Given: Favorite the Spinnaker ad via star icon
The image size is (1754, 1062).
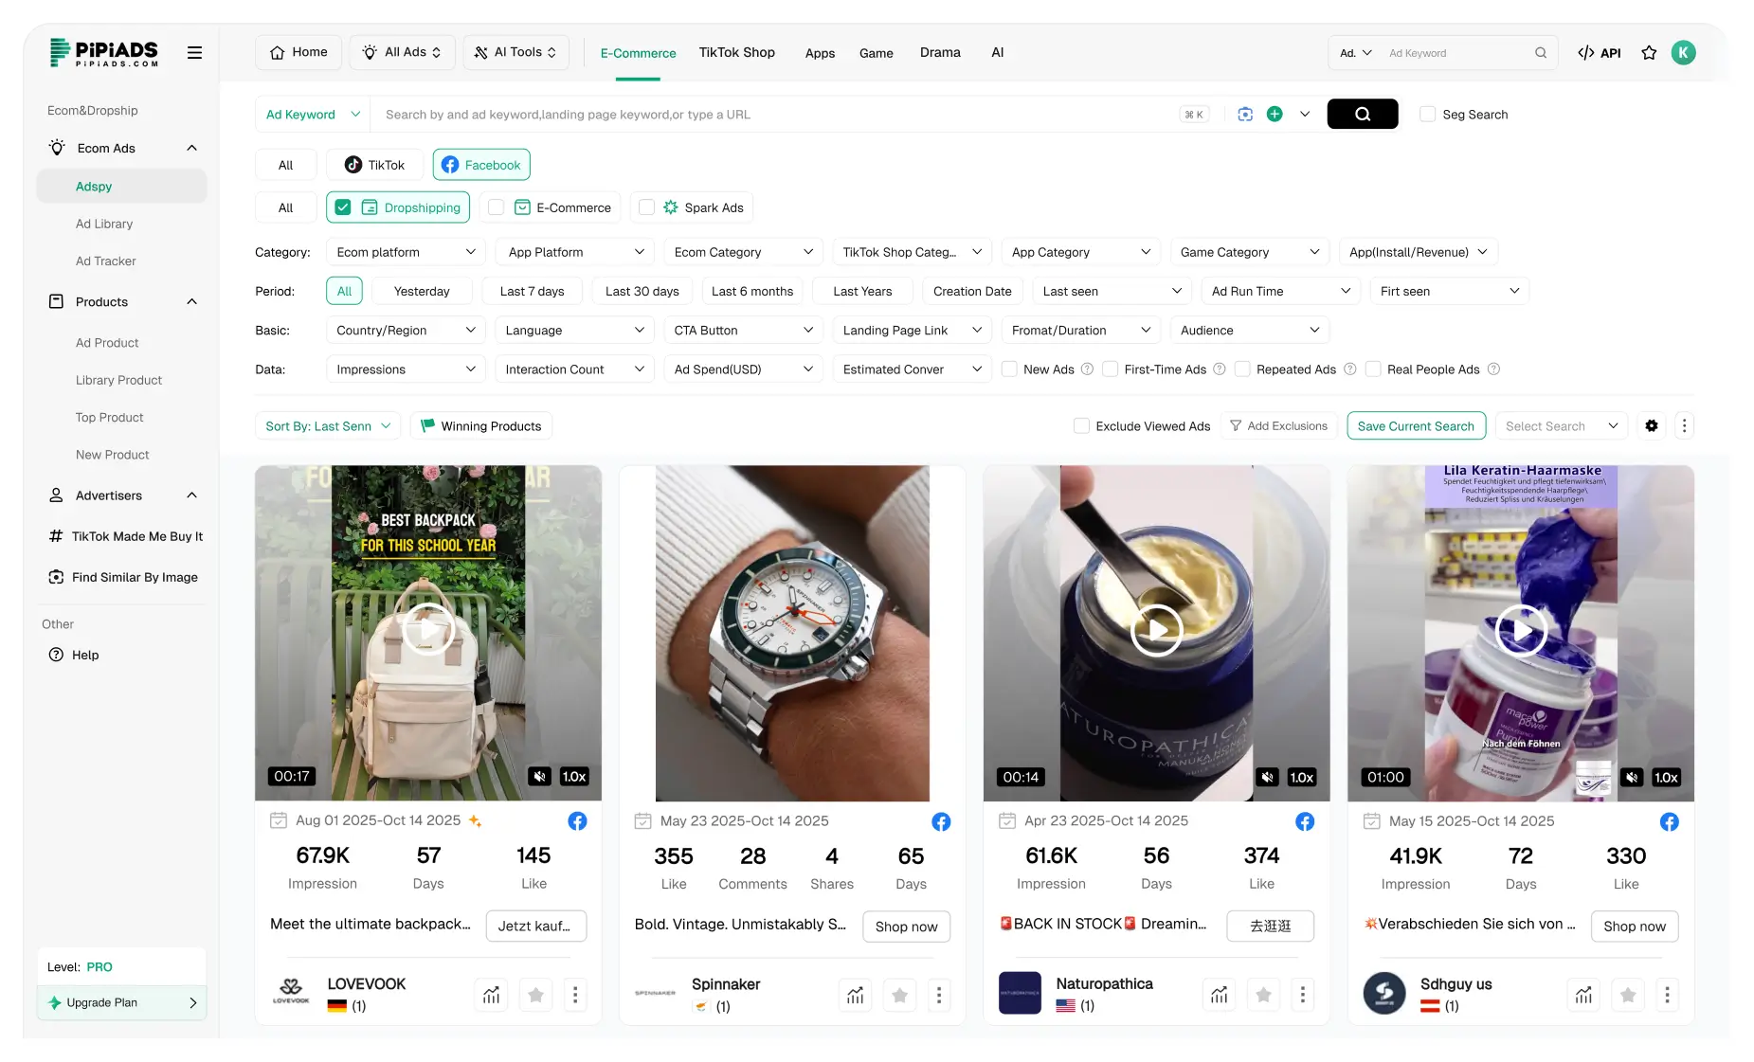Looking at the screenshot, I should tap(898, 995).
